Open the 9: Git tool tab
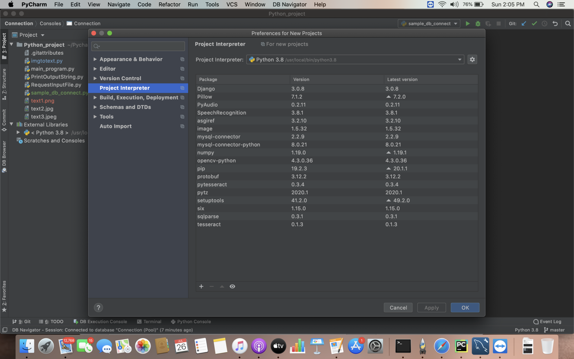This screenshot has width=574, height=359. pos(22,321)
